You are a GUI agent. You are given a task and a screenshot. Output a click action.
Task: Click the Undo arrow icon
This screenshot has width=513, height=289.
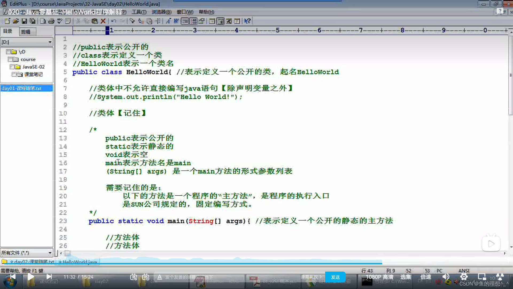(x=114, y=21)
